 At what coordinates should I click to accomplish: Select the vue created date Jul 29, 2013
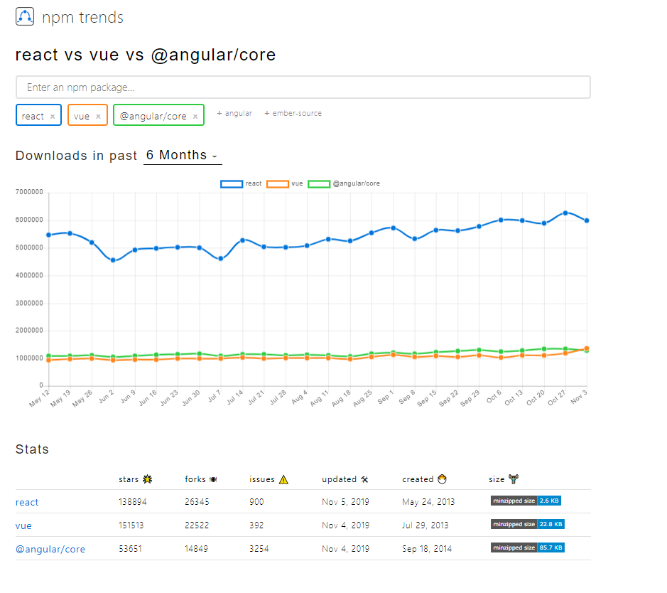(x=425, y=525)
